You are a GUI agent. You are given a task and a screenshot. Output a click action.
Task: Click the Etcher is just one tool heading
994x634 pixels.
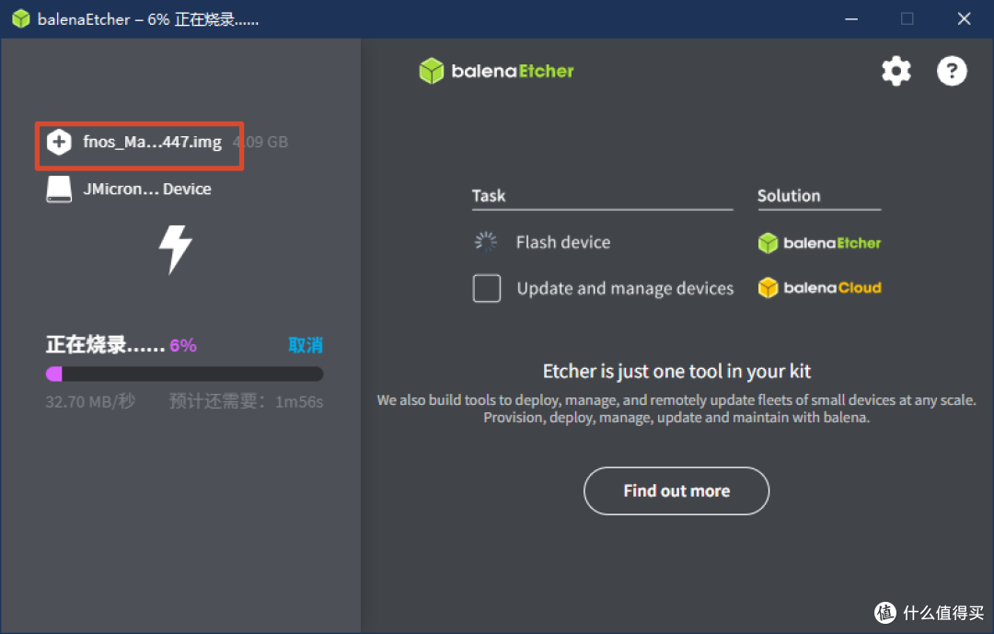pos(676,371)
